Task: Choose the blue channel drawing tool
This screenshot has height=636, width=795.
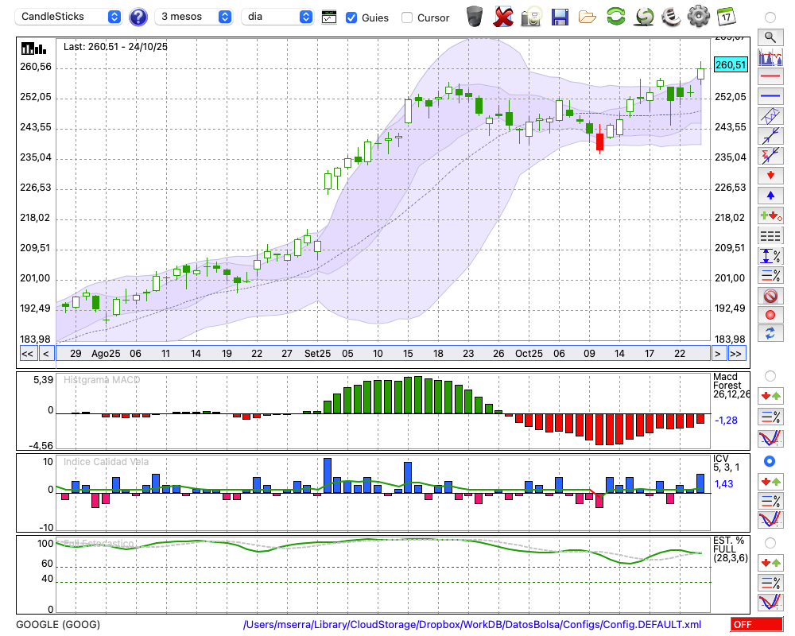Action: tap(770, 116)
